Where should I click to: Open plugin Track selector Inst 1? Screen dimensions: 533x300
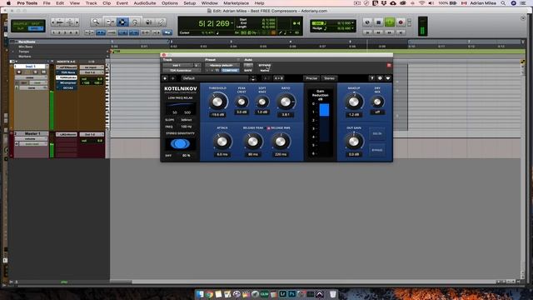point(177,65)
